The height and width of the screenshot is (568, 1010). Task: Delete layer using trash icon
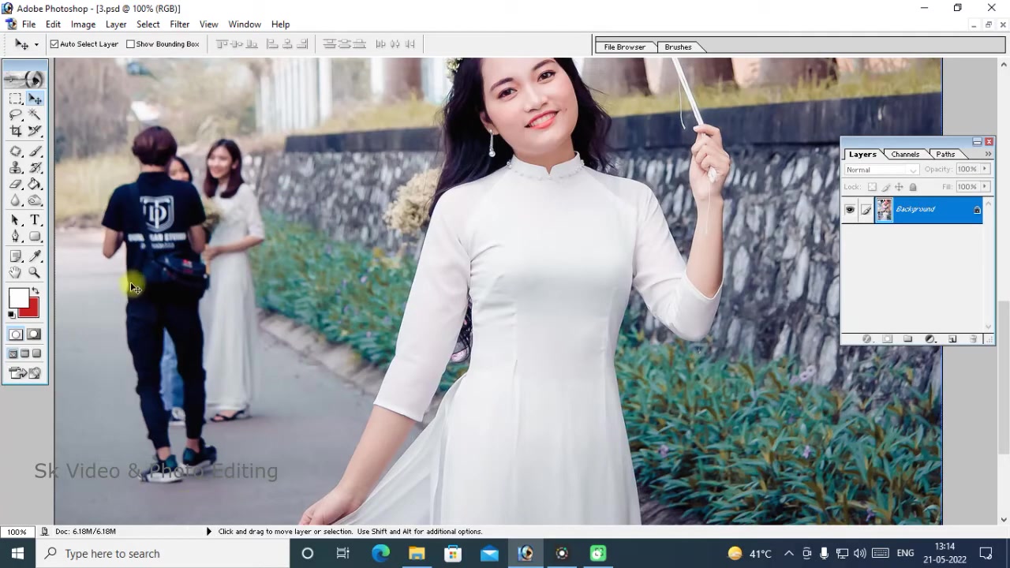pyautogui.click(x=972, y=339)
